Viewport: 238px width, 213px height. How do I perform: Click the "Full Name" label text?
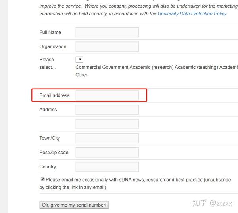coord(50,33)
